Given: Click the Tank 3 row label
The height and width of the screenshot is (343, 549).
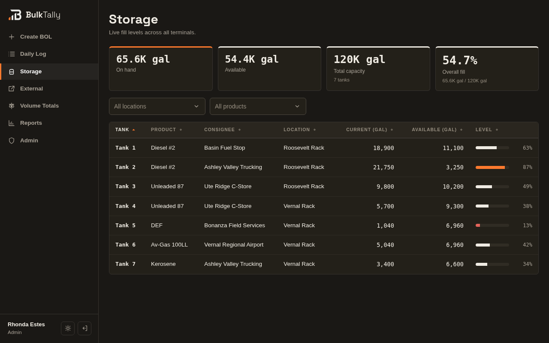Looking at the screenshot, I should [125, 187].
